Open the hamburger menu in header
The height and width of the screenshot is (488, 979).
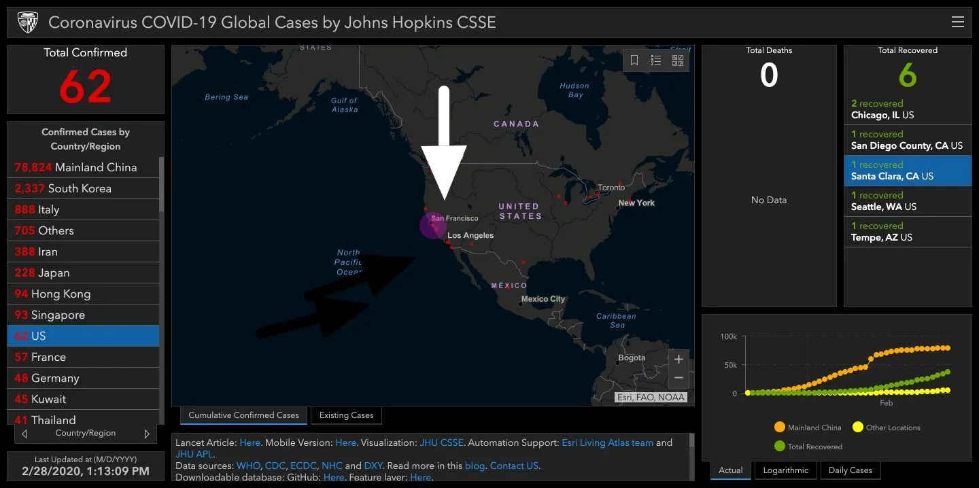[957, 22]
